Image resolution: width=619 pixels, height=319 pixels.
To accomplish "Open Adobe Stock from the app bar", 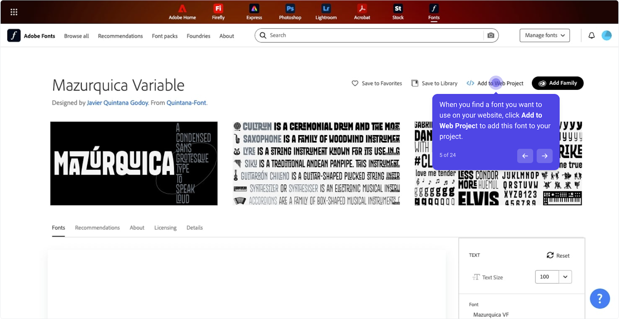I will pyautogui.click(x=398, y=12).
